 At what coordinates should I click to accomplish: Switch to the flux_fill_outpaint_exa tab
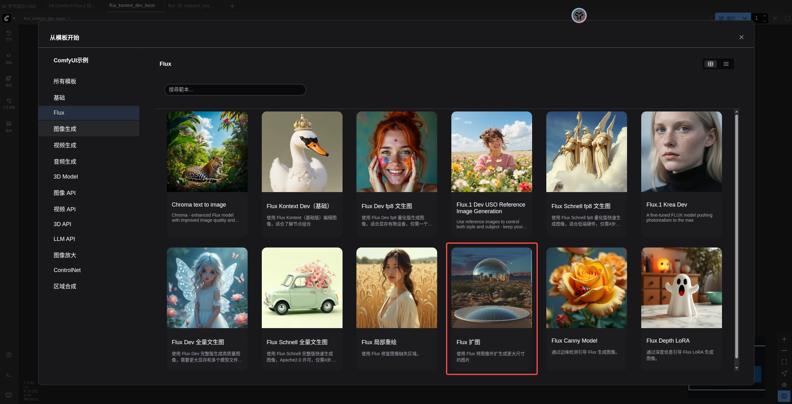tap(191, 6)
